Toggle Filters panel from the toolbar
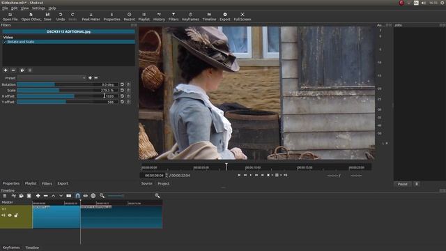This screenshot has height=251, width=446. coord(174,17)
